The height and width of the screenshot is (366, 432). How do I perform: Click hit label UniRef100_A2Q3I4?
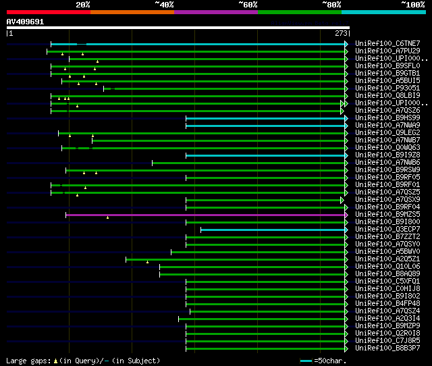point(387,319)
